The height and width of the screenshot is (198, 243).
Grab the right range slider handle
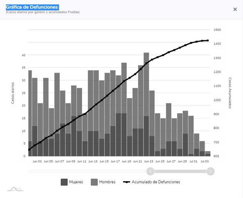[x=210, y=171]
